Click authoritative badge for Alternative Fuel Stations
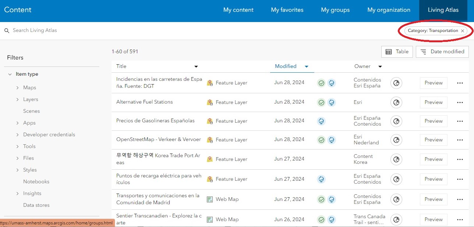Viewport: 474px width, 227px height. (321, 102)
